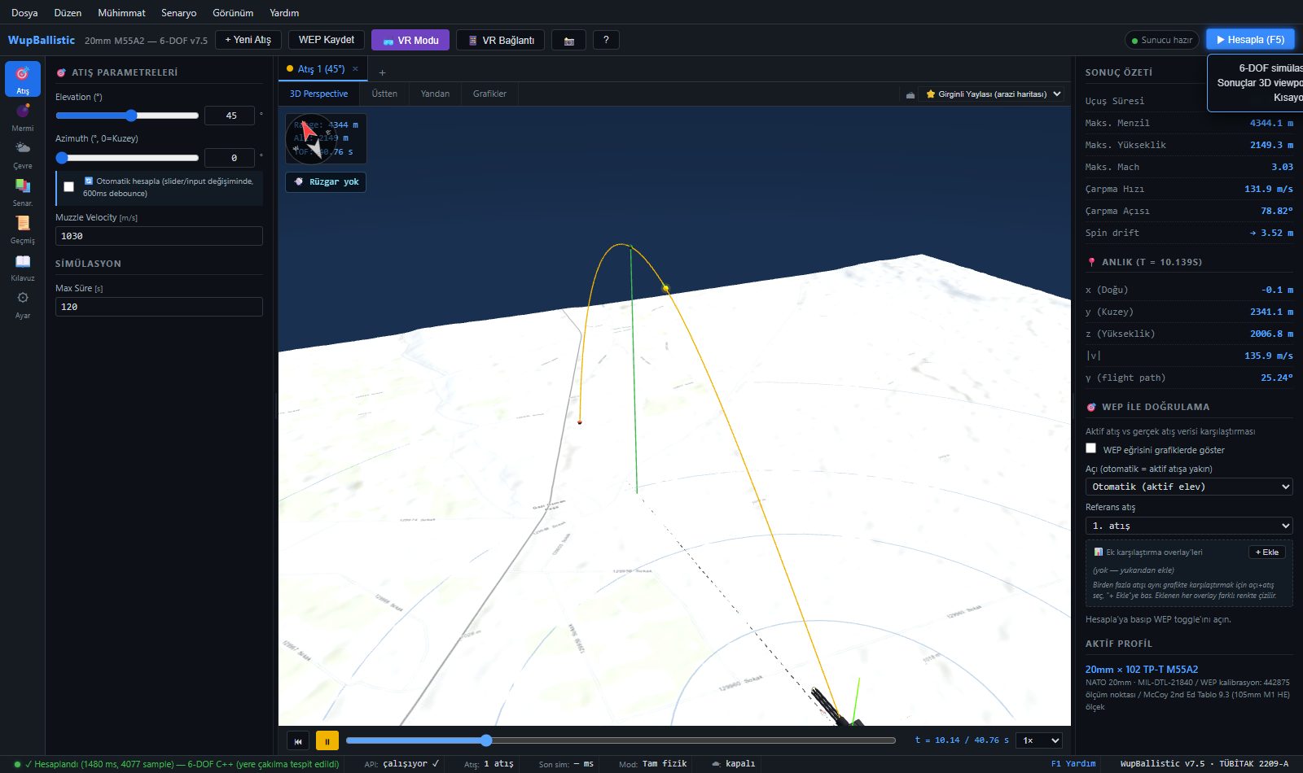Click the F1 Yardım link in status bar

click(1073, 764)
